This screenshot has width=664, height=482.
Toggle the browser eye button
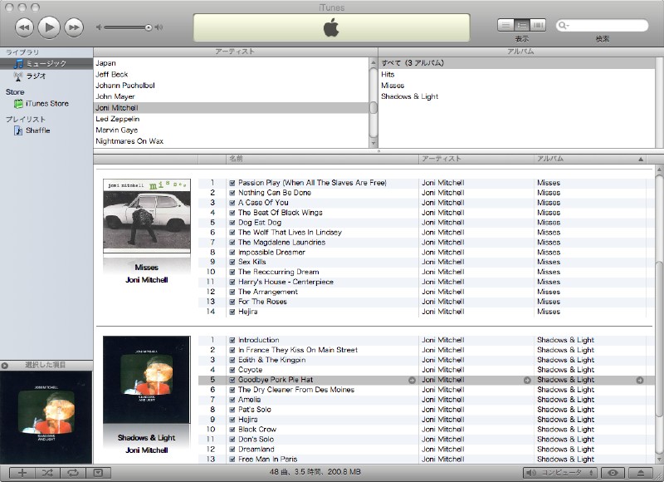pos(613,473)
